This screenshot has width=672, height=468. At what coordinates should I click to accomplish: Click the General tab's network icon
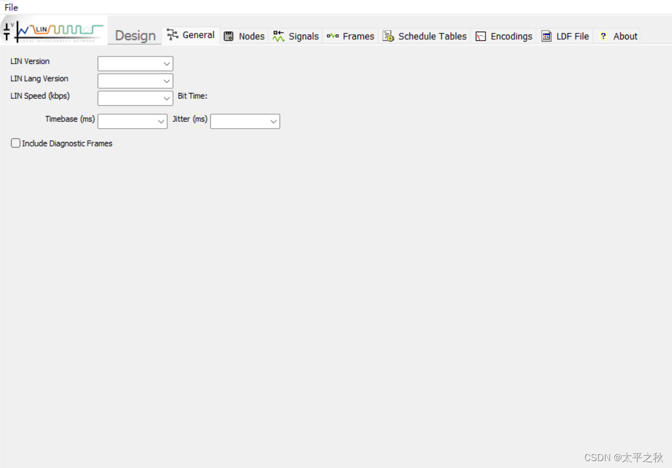(x=171, y=35)
